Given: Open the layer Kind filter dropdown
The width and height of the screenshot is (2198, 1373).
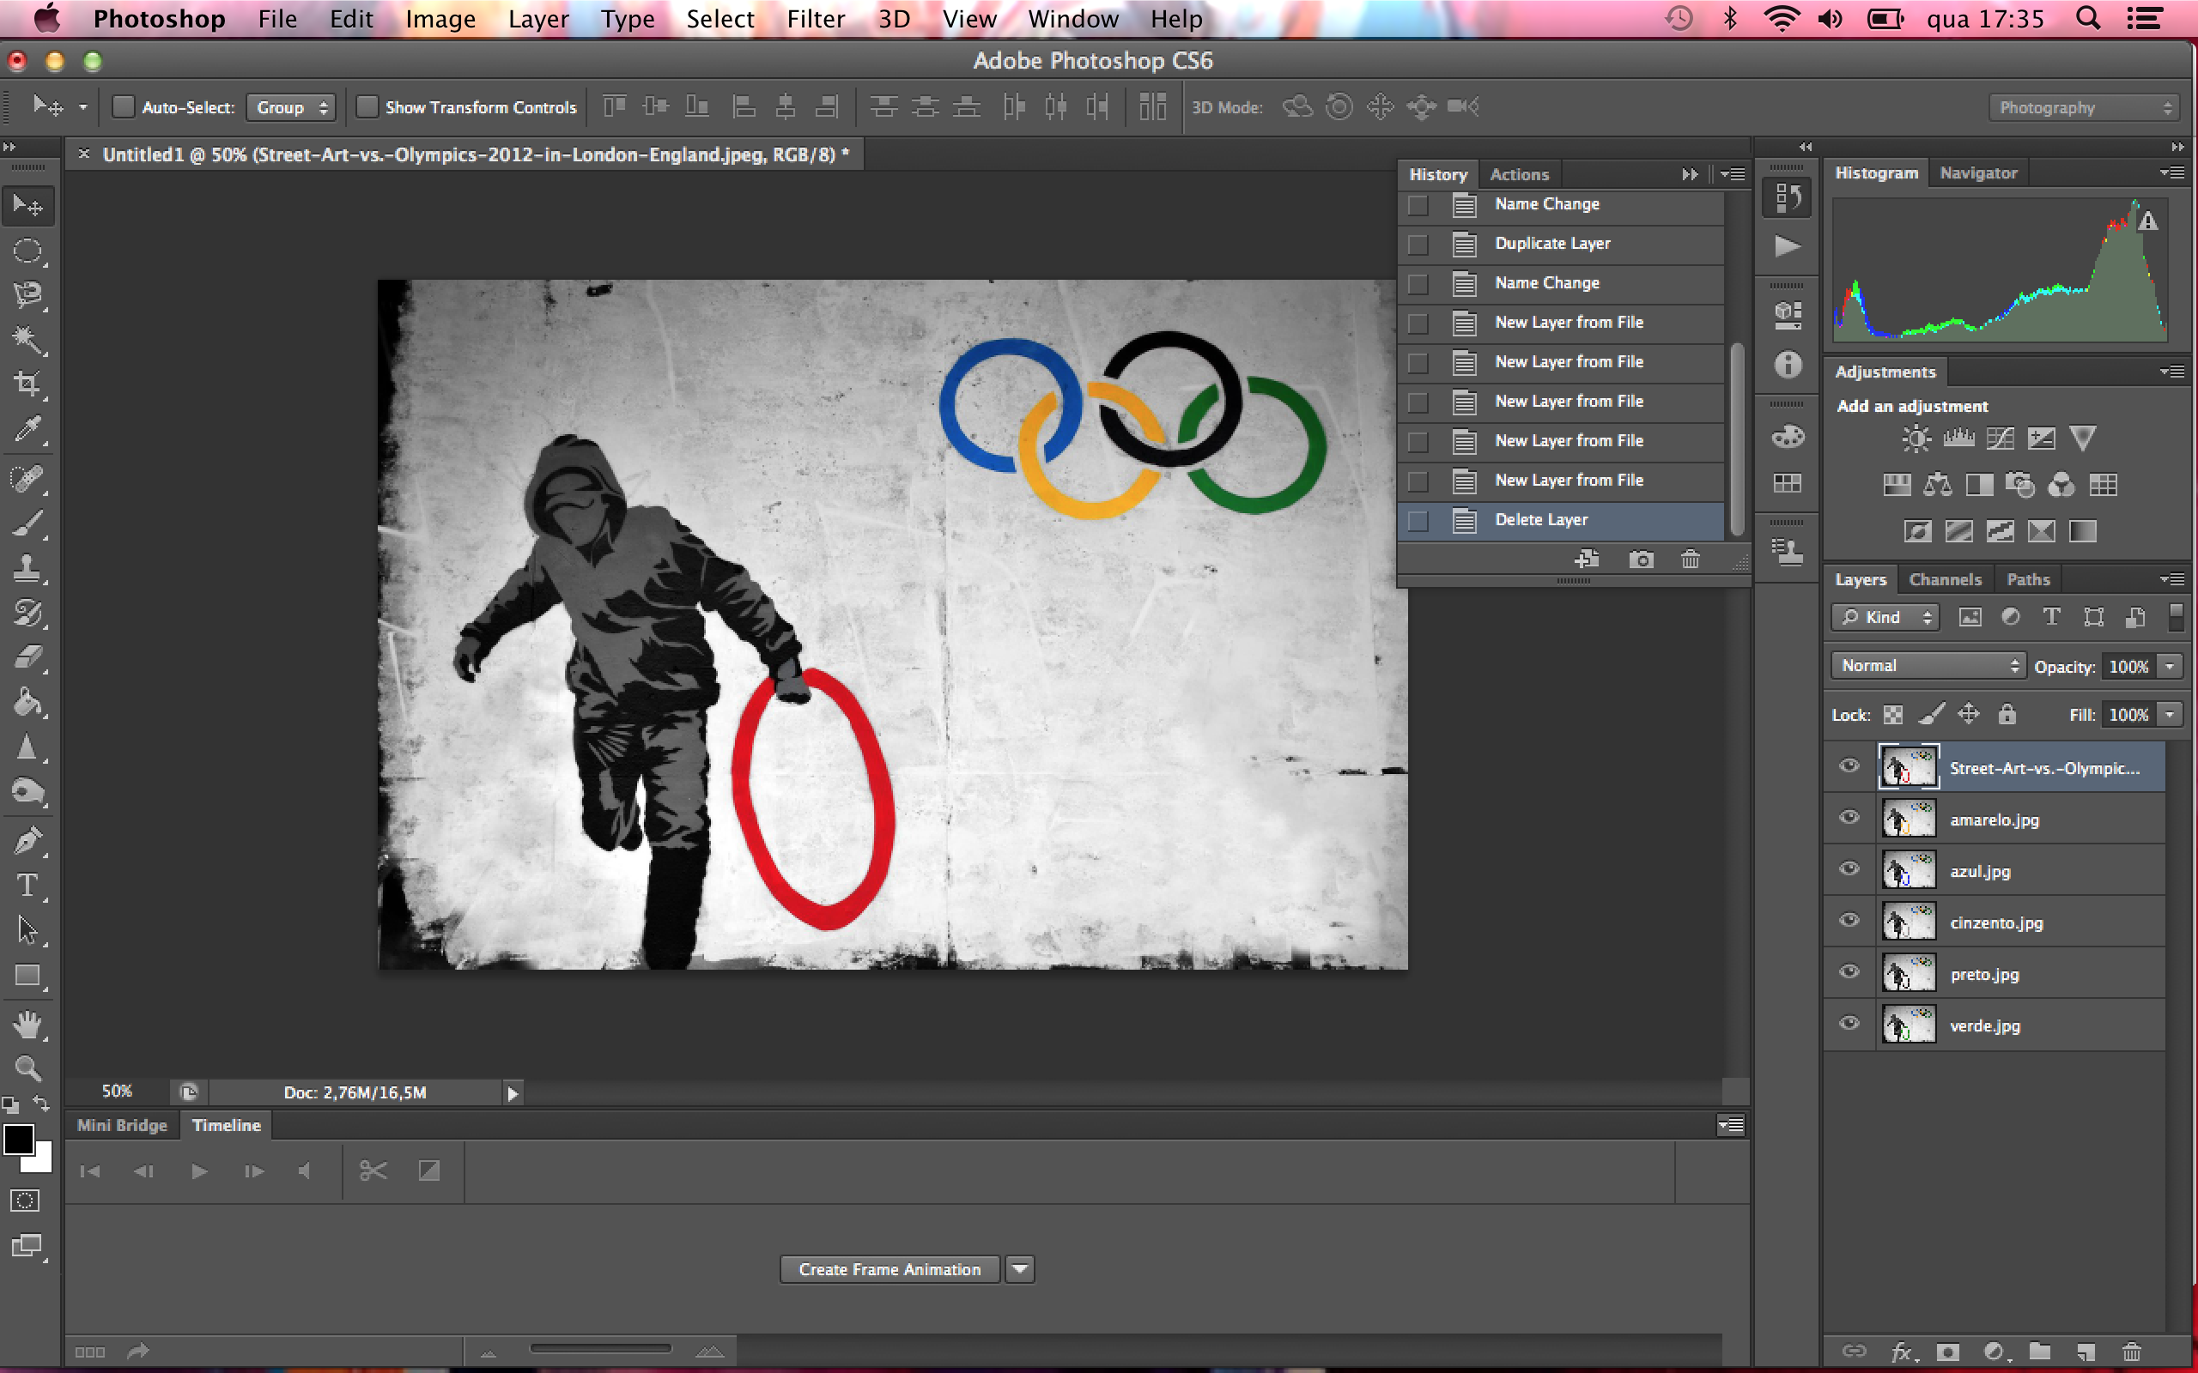Looking at the screenshot, I should pos(1885,618).
